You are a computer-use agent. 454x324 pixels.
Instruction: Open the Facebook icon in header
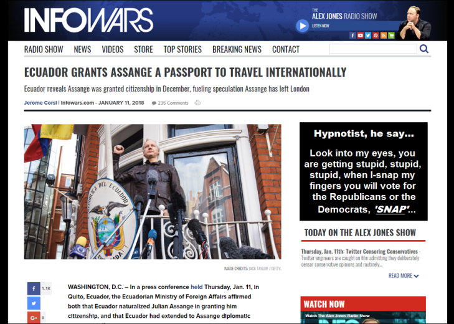(352, 36)
